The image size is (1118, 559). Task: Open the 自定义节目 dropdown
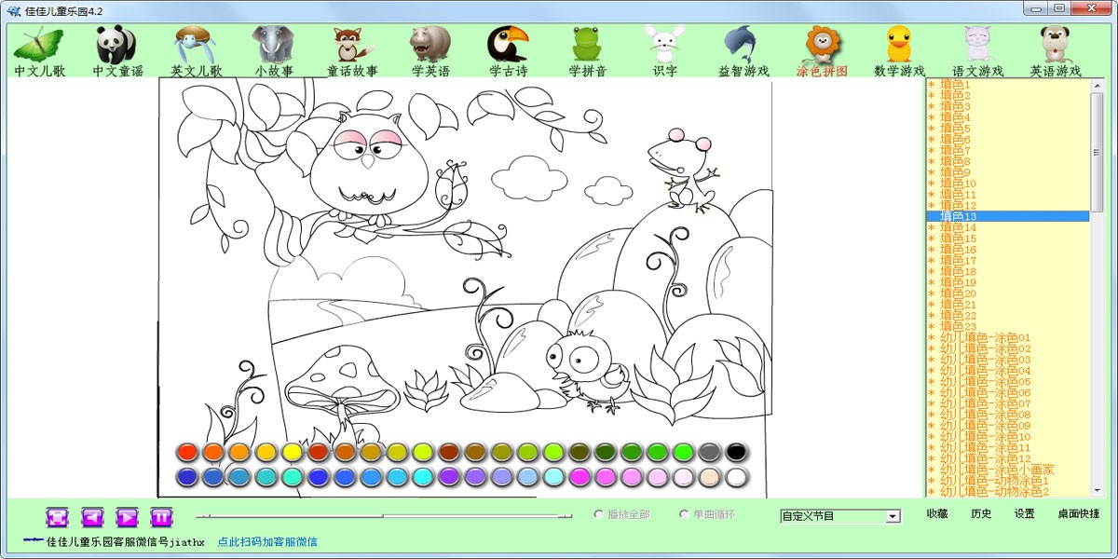(x=840, y=516)
